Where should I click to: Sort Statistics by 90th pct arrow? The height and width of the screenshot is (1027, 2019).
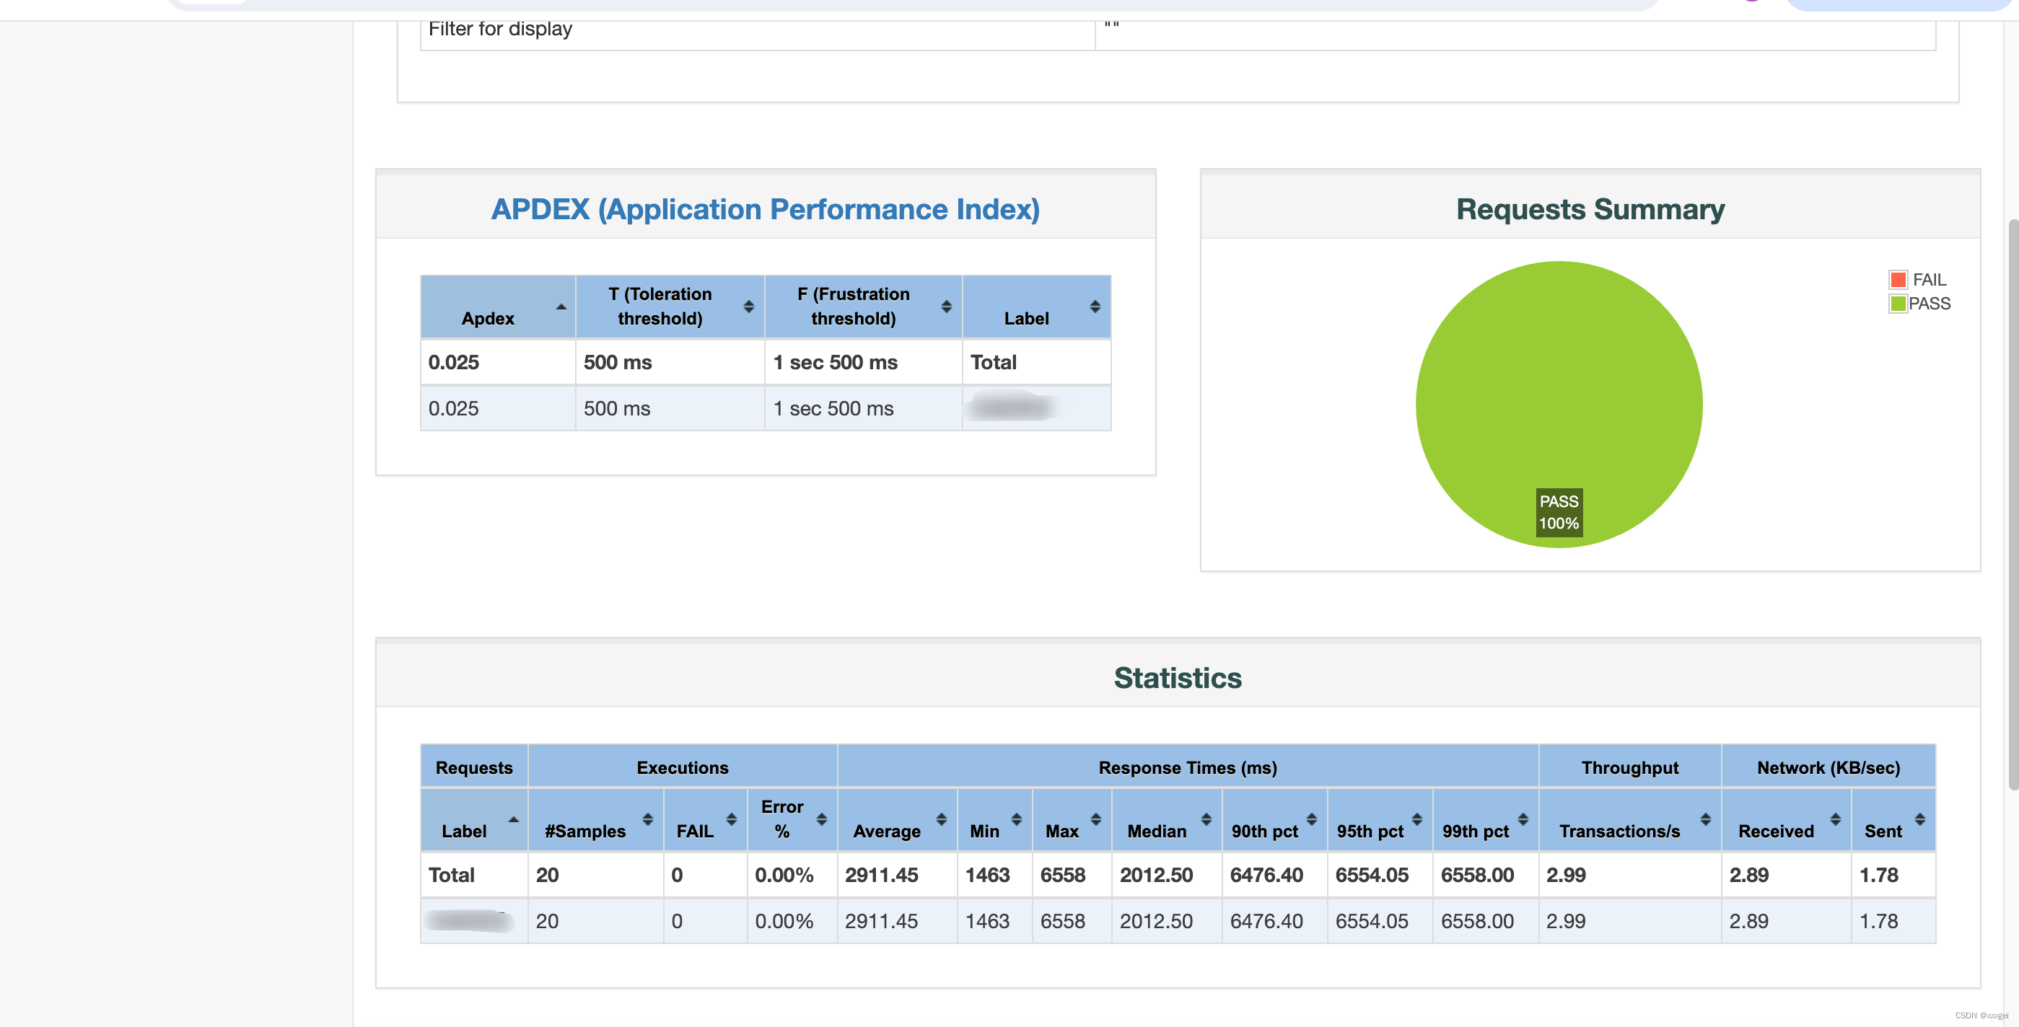[x=1311, y=819]
